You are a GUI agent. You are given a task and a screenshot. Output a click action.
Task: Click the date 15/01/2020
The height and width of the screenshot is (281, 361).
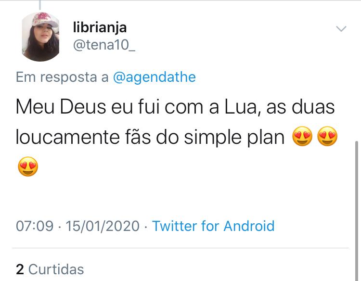point(103,226)
